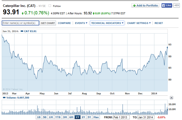Open the 489 likes count bubble

176,5
